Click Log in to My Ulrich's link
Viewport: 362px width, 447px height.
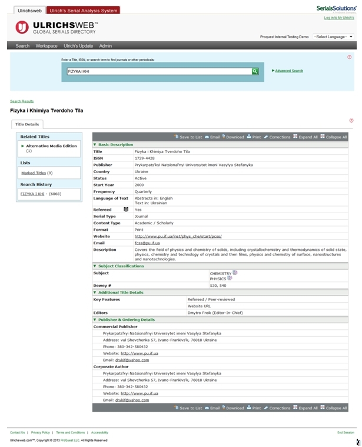[339, 18]
